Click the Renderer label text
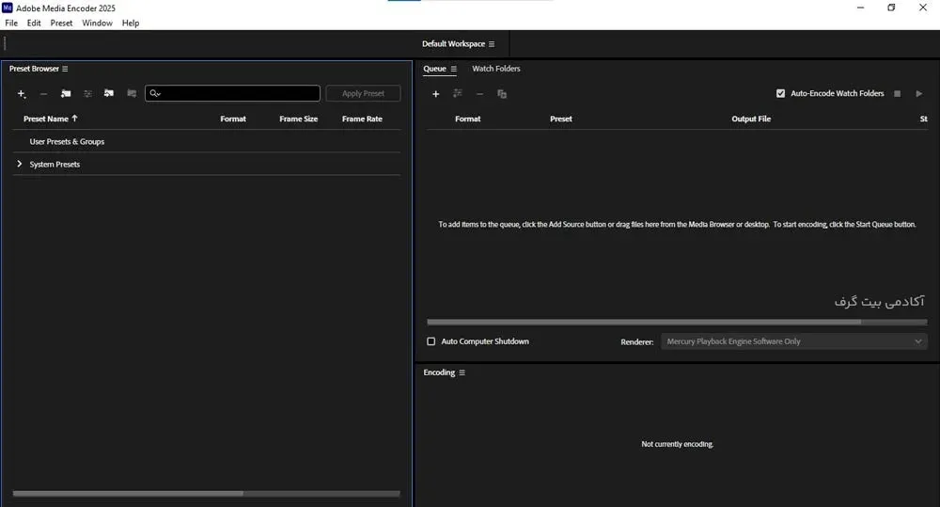940x507 pixels. coord(636,342)
